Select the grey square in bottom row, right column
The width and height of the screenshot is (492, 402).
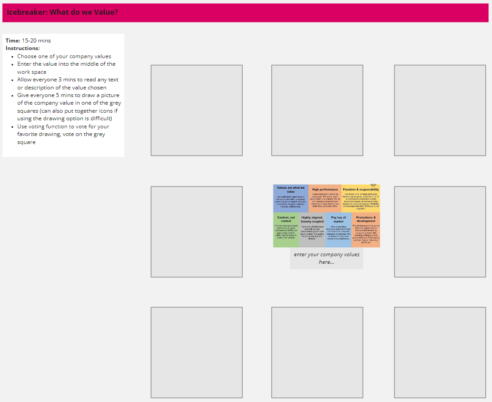(x=440, y=352)
